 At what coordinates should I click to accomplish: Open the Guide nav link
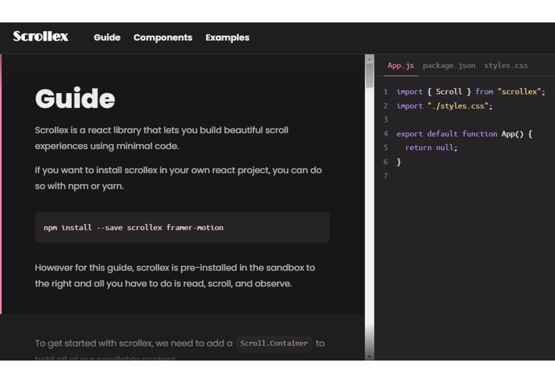(107, 37)
